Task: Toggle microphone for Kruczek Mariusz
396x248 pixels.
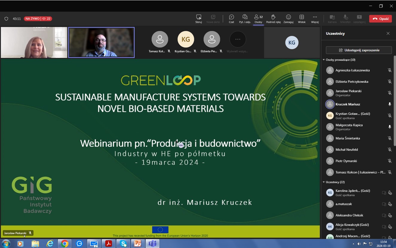Action: (389, 104)
